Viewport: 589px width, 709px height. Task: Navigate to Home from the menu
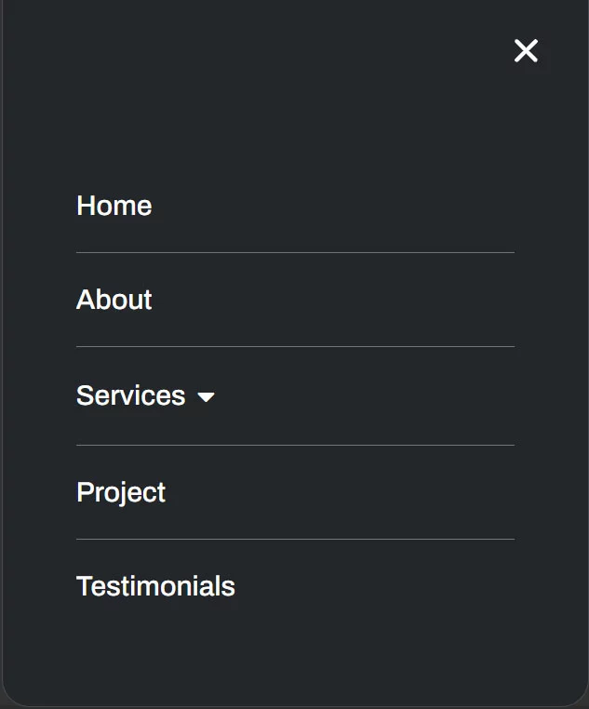tap(114, 206)
